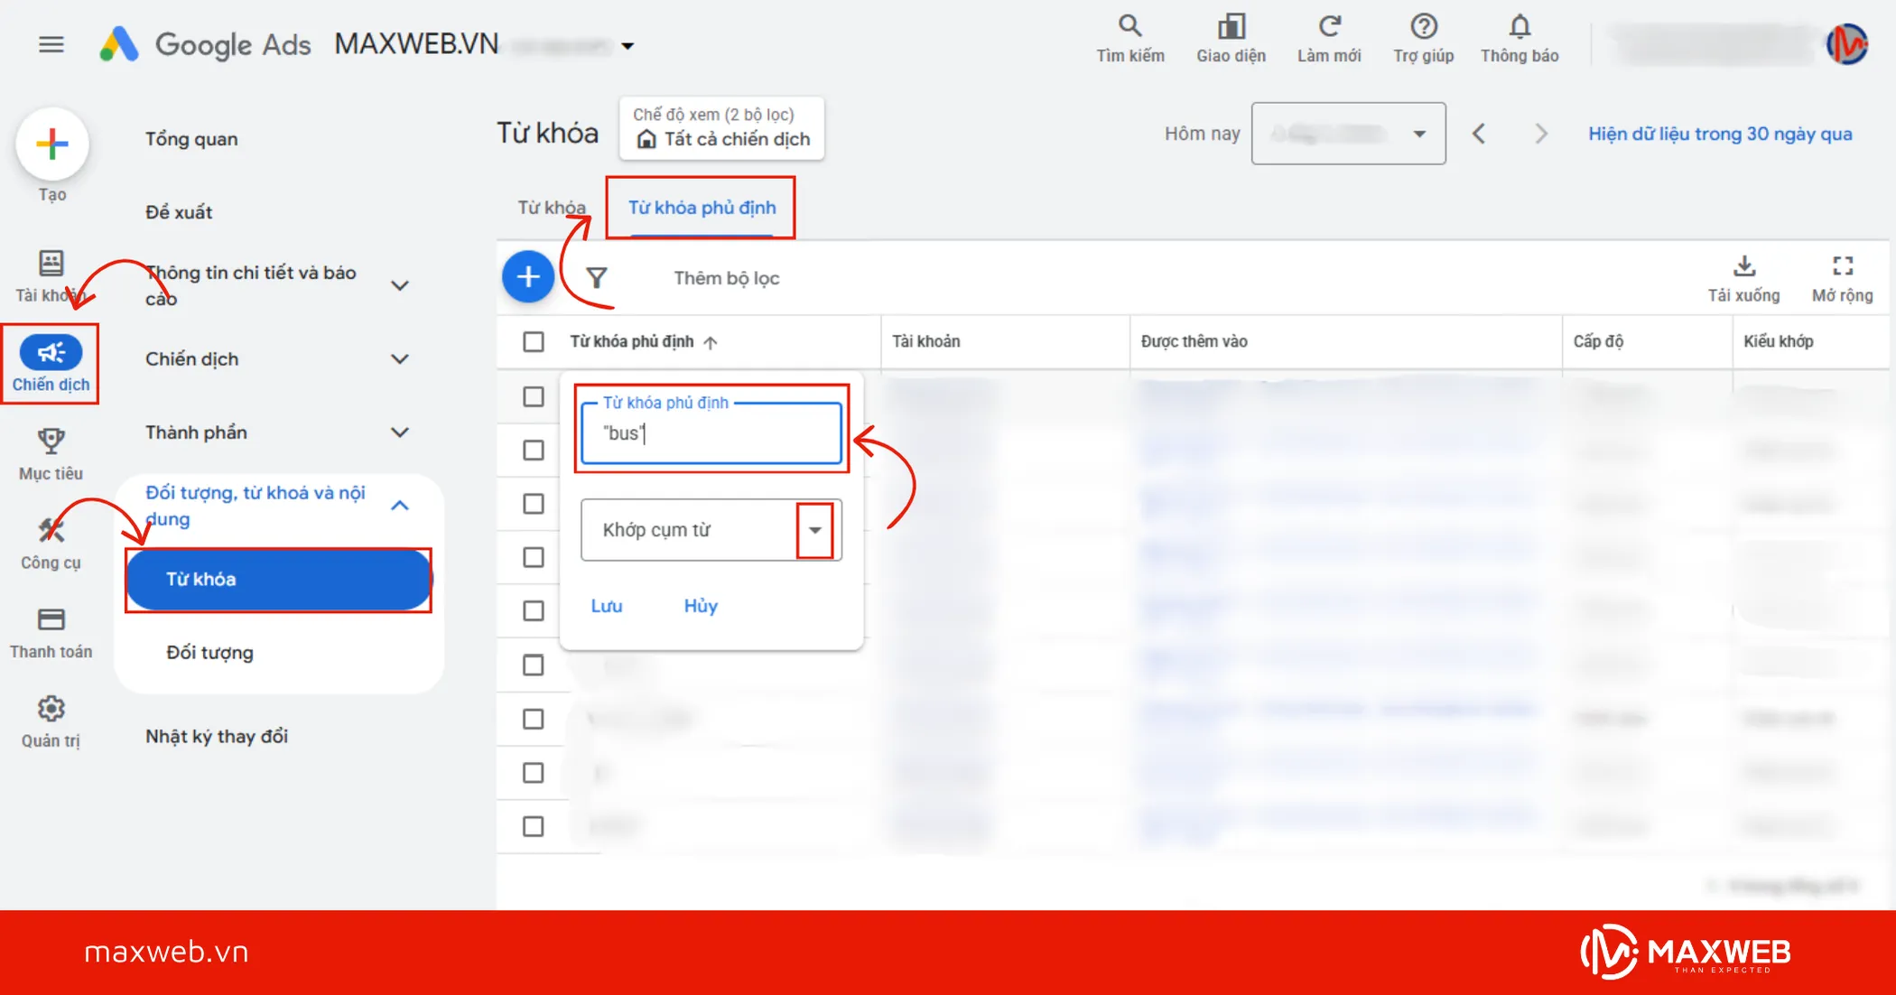This screenshot has height=995, width=1896.
Task: Click the Làm mới refresh icon
Action: 1329,27
